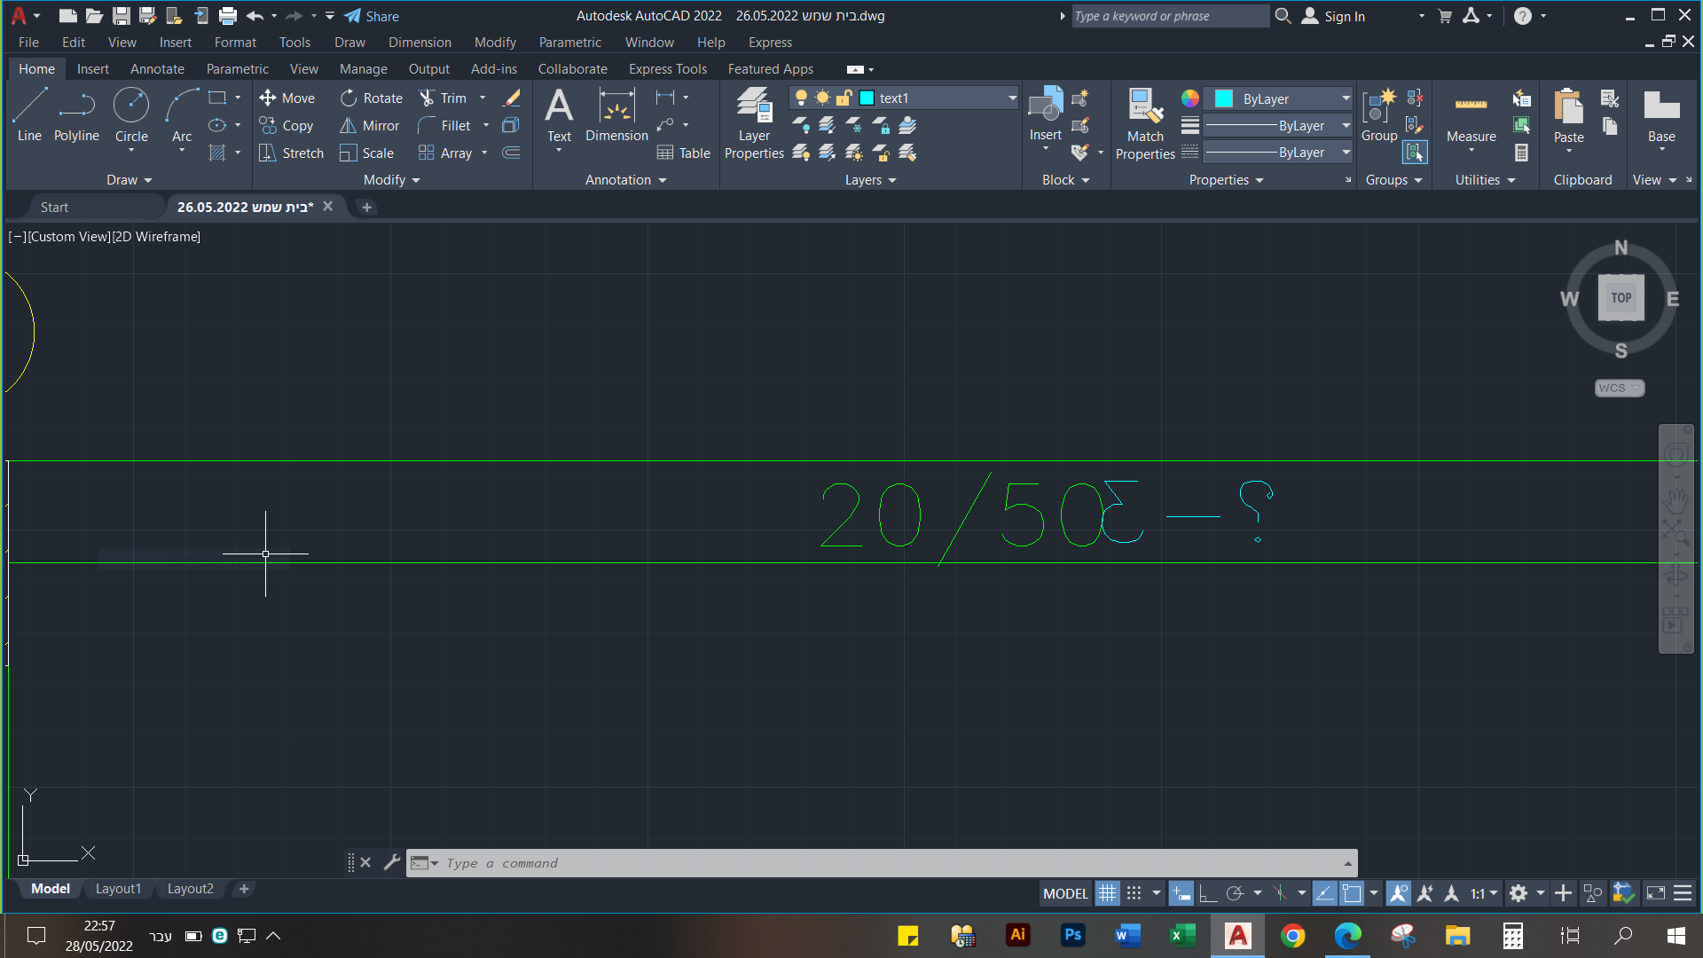Switch to the Annotate ribbon tab

pyautogui.click(x=157, y=69)
